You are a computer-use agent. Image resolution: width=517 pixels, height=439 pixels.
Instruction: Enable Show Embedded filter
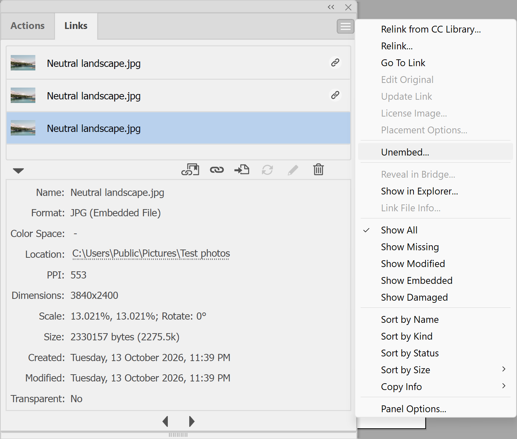pyautogui.click(x=436, y=281)
